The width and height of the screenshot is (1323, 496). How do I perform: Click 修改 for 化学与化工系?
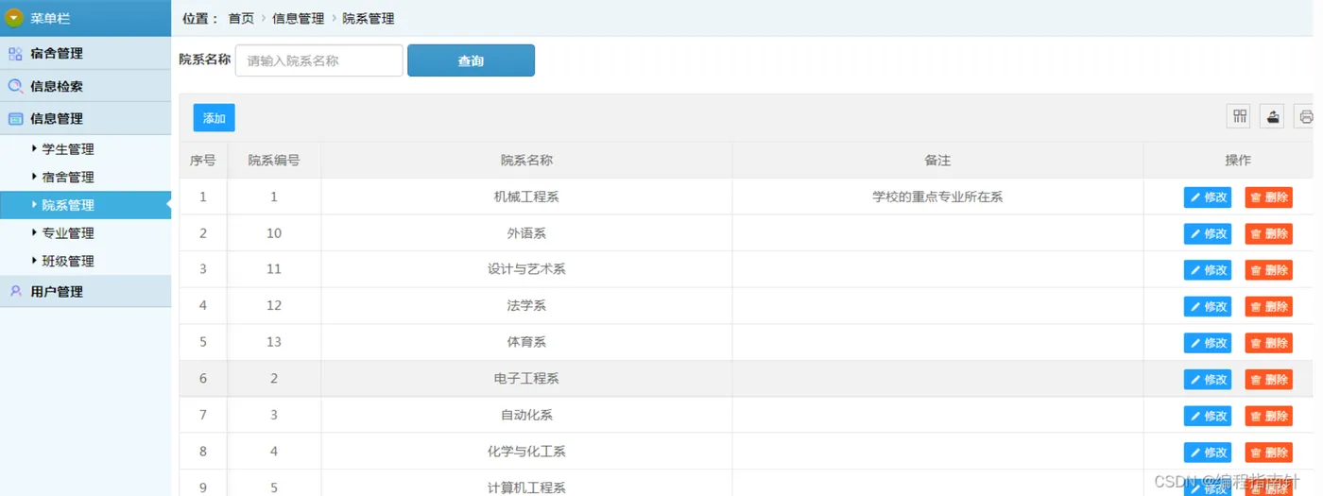(1208, 453)
